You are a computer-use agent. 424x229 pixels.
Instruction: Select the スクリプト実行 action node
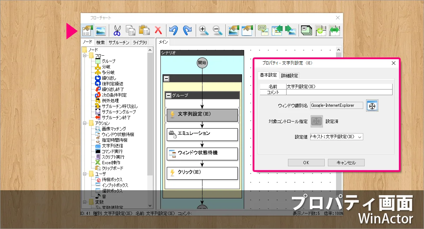click(113, 157)
